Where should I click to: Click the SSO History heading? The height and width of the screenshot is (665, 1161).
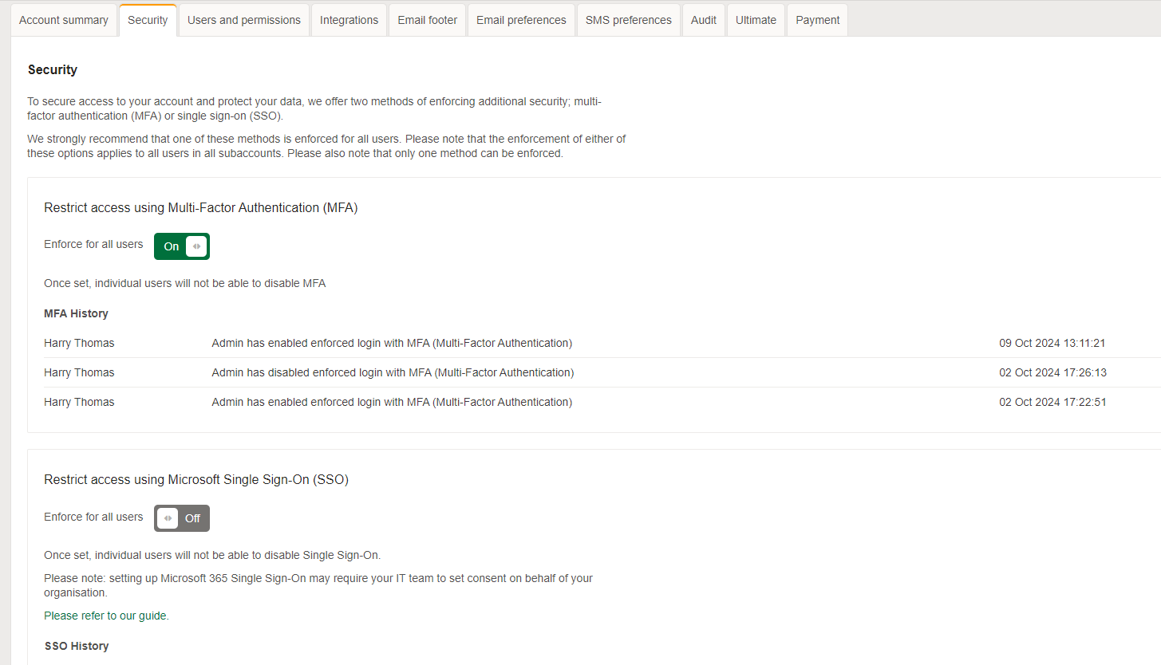click(x=77, y=646)
